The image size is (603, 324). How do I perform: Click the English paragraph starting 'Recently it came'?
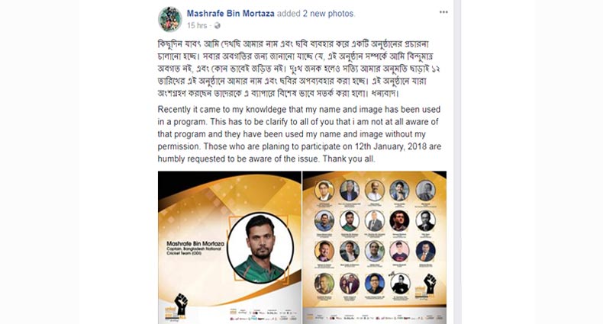click(299, 134)
